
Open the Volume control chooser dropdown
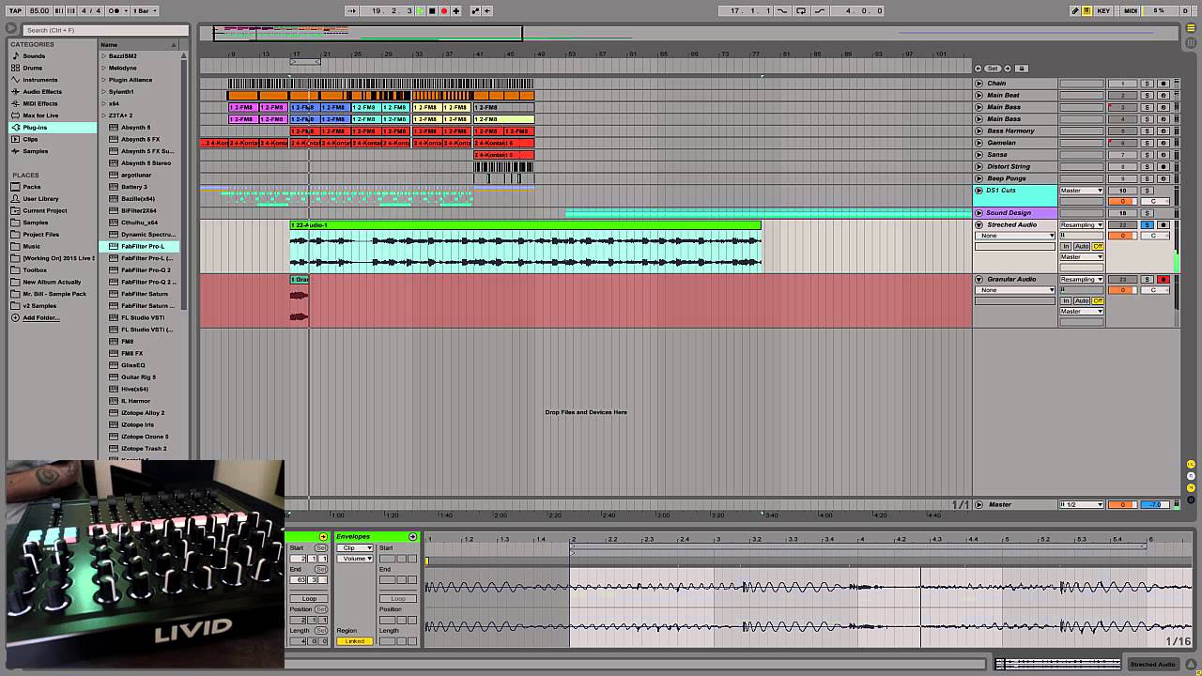[x=354, y=559]
